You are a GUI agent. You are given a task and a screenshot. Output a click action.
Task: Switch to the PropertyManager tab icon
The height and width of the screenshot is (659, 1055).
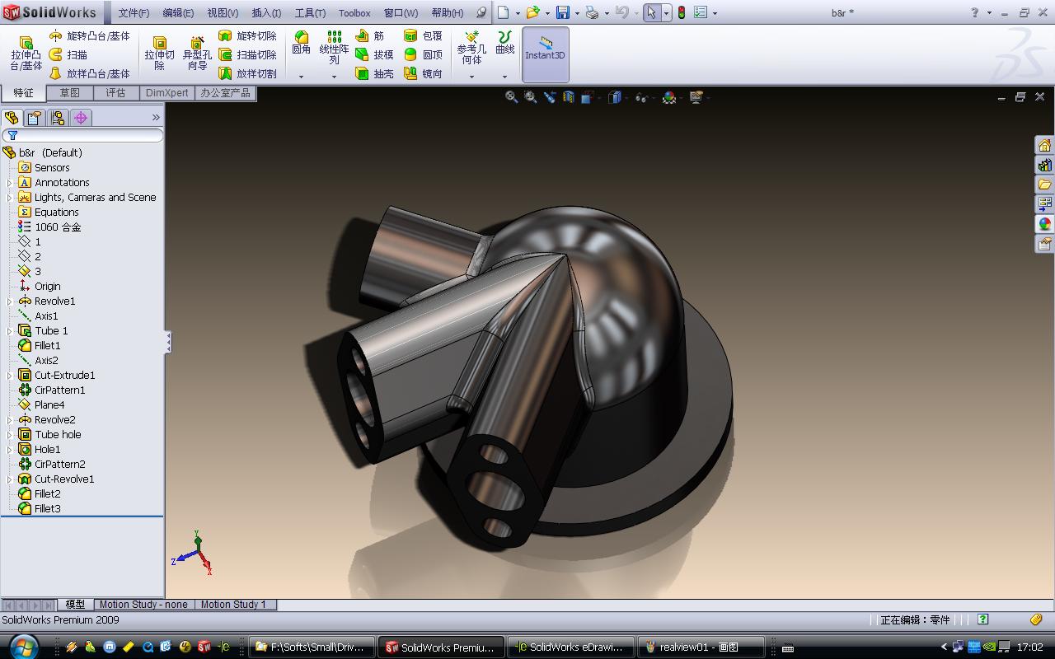pyautogui.click(x=35, y=118)
